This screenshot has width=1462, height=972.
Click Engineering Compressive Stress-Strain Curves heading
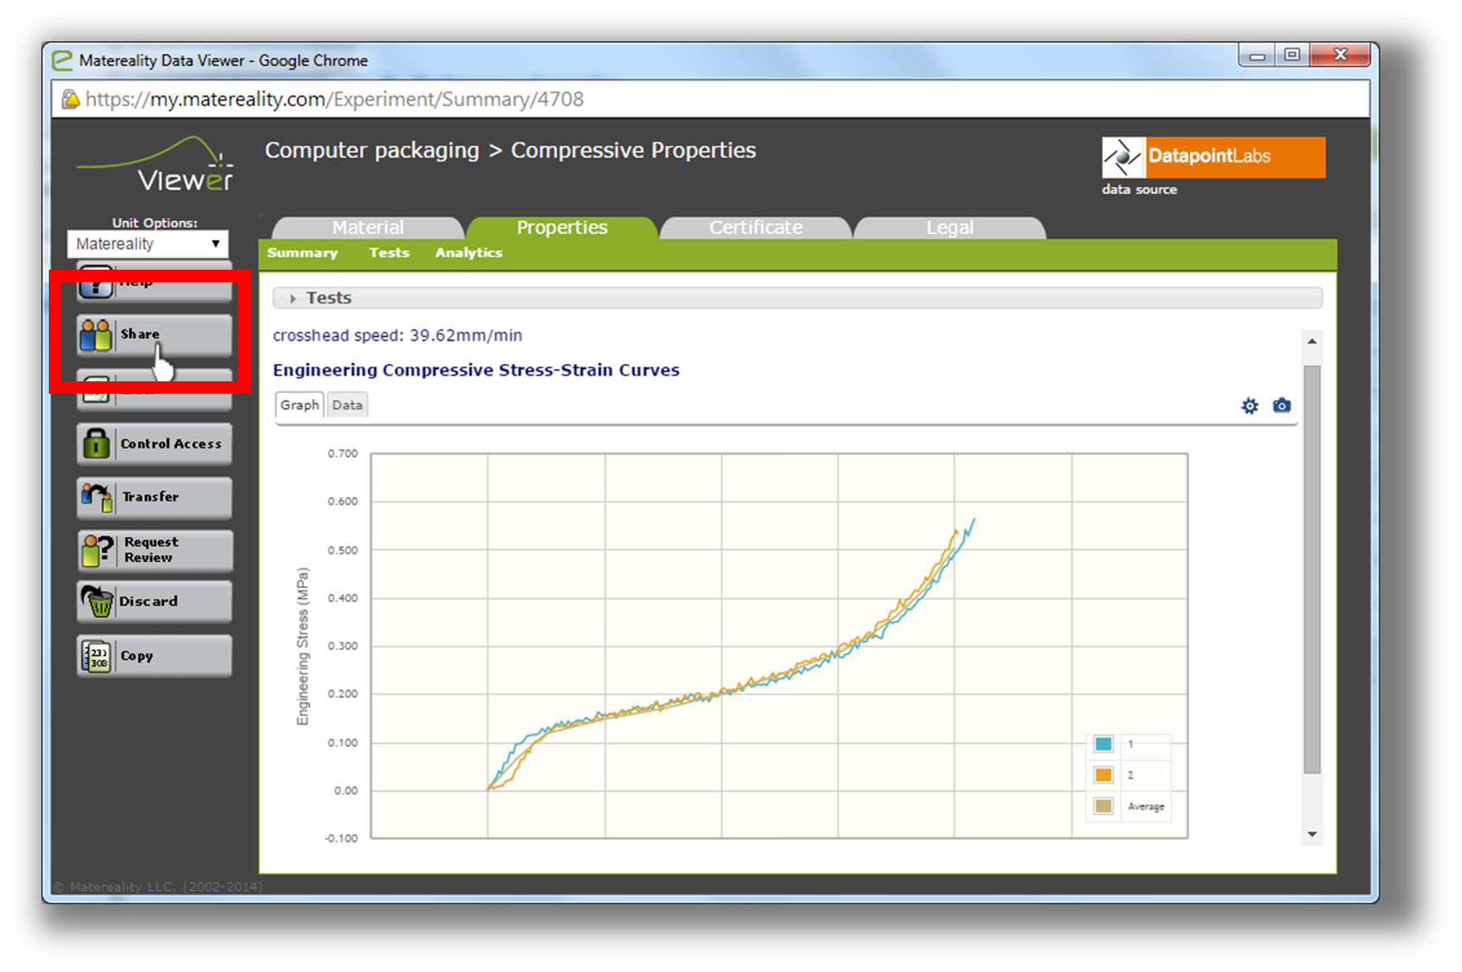click(476, 371)
